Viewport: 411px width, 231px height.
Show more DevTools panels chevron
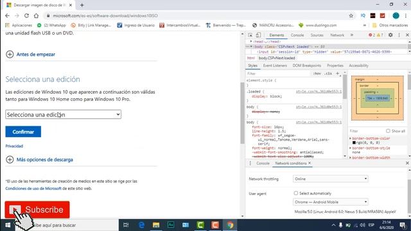click(352, 35)
